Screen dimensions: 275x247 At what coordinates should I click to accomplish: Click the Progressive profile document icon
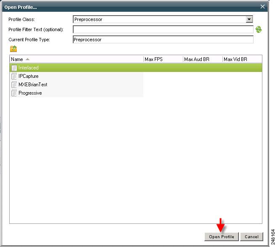(x=14, y=93)
